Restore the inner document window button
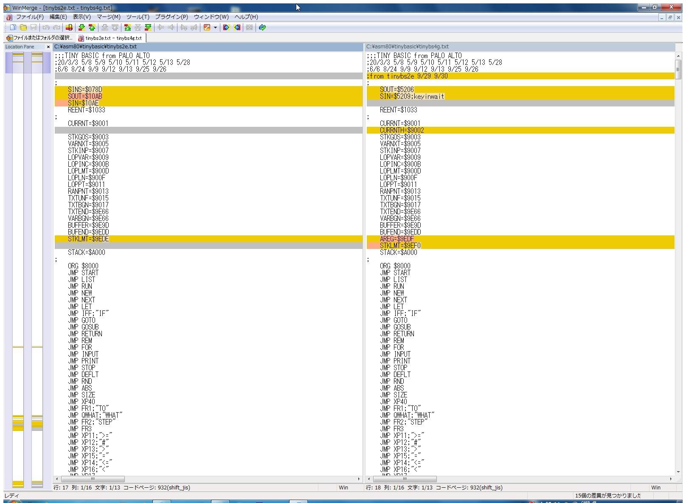 click(x=670, y=17)
